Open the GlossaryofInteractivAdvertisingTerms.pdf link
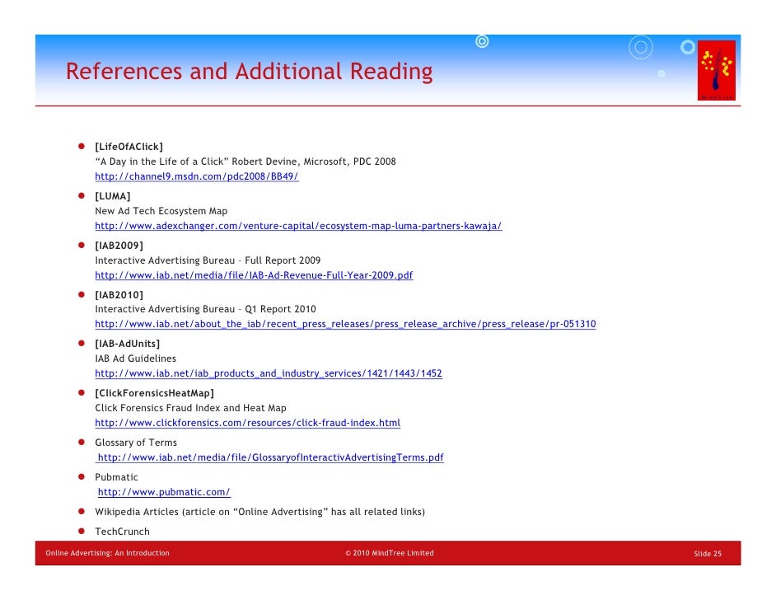The height and width of the screenshot is (600, 776). click(x=271, y=457)
